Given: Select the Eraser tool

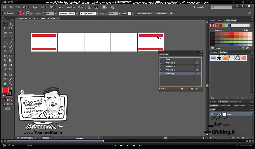Looking at the screenshot, I should tap(11, 47).
